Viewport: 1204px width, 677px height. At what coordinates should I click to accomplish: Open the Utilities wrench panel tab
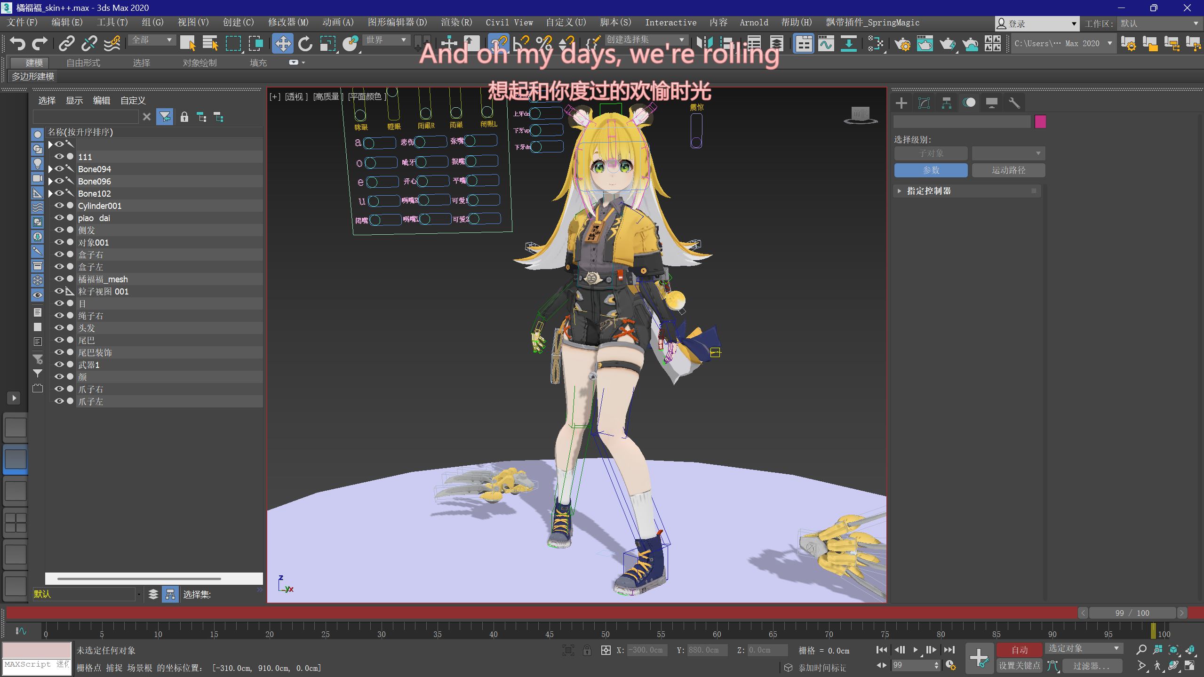[x=1014, y=103]
